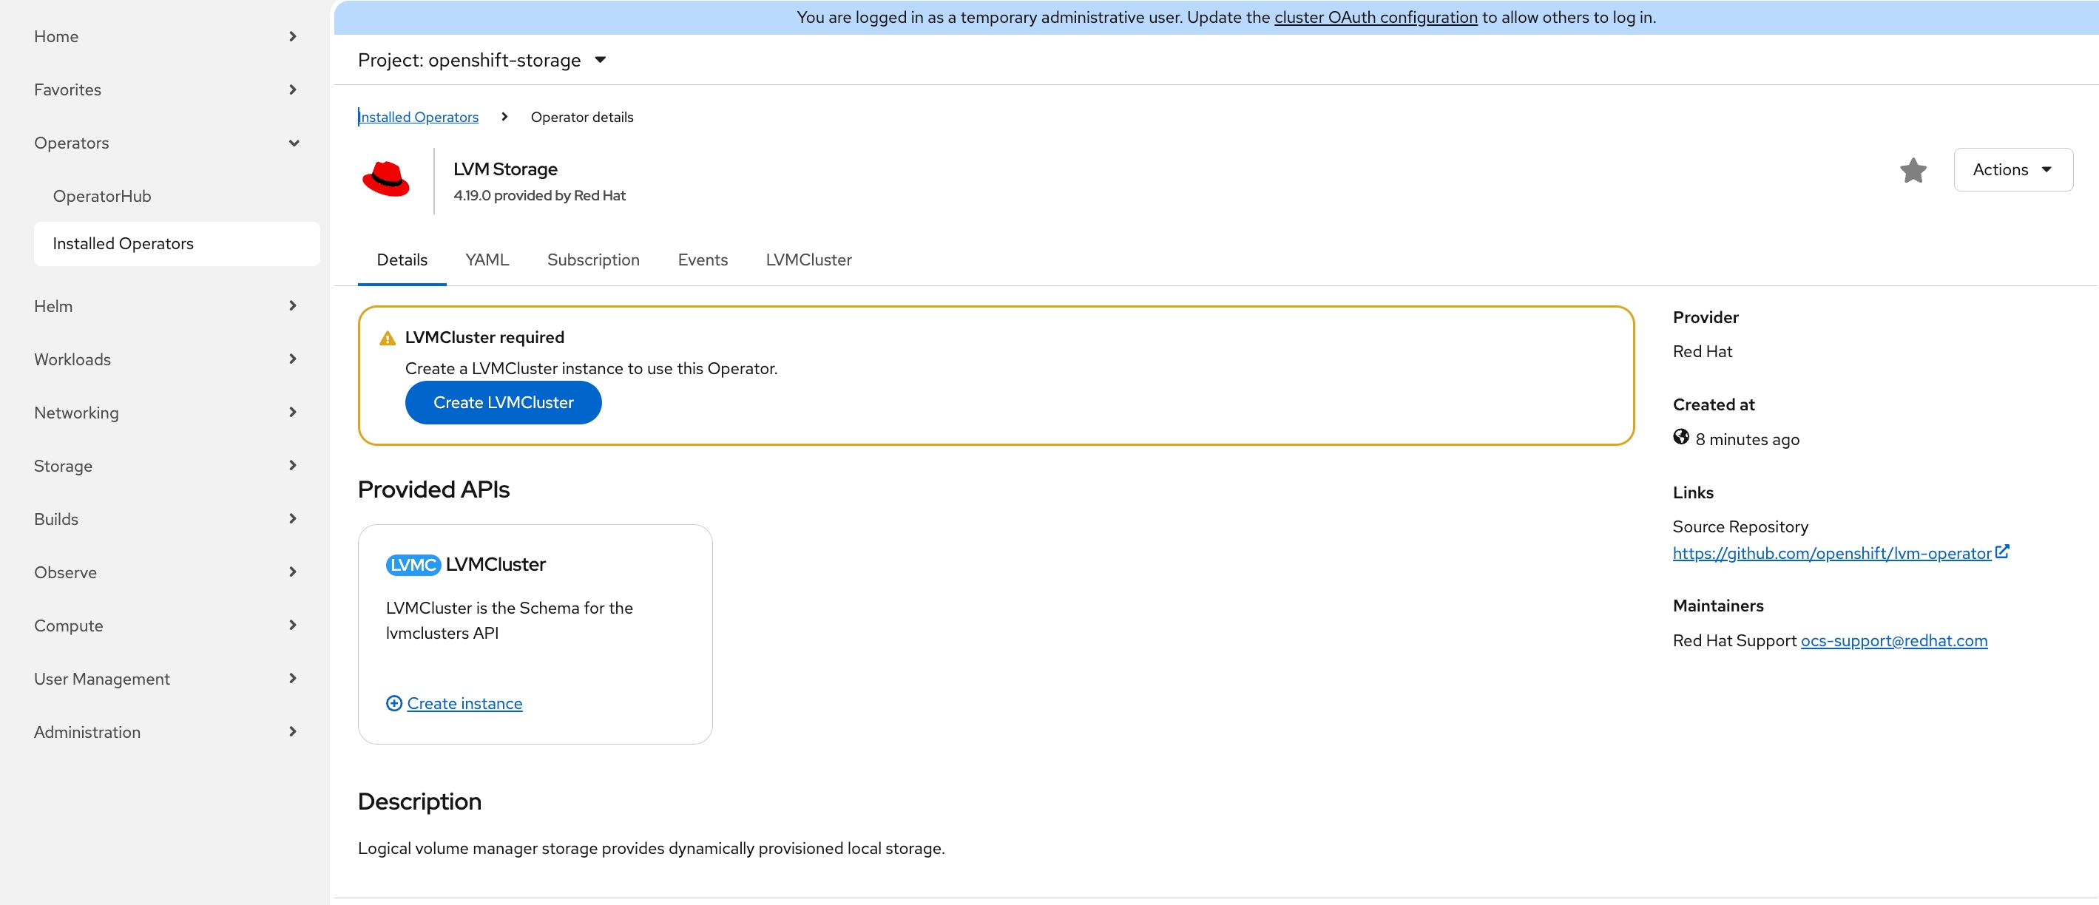
Task: Click the 'Source Repository' label
Action: tap(1740, 527)
